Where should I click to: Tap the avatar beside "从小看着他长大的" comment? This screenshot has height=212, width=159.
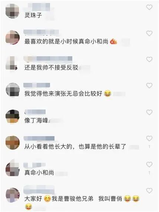click(x=13, y=143)
